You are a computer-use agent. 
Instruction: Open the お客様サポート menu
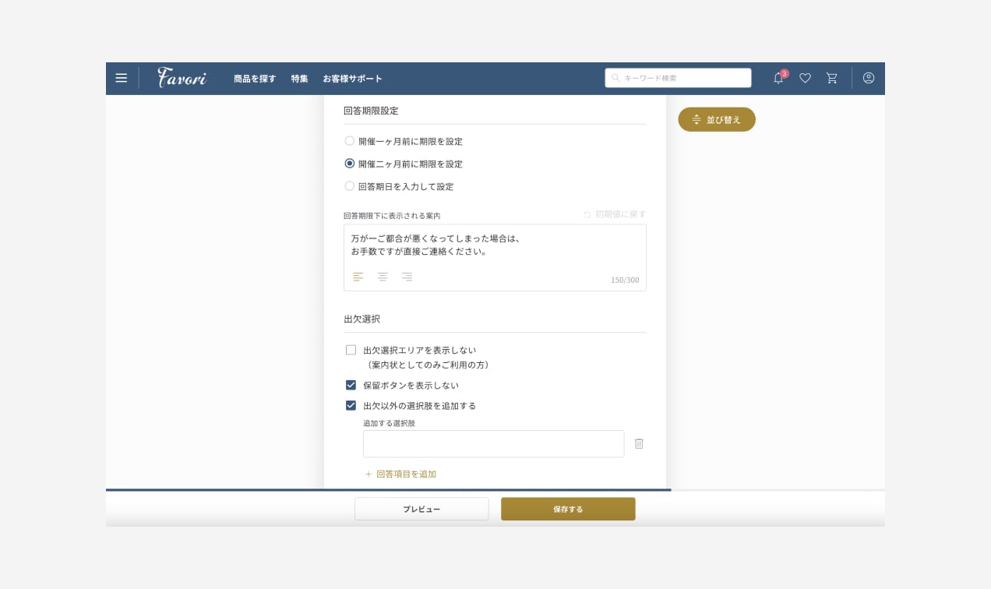pos(352,79)
